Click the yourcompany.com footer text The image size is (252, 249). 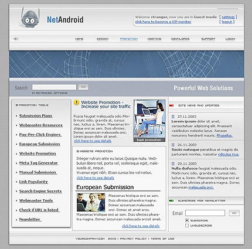pos(90,238)
